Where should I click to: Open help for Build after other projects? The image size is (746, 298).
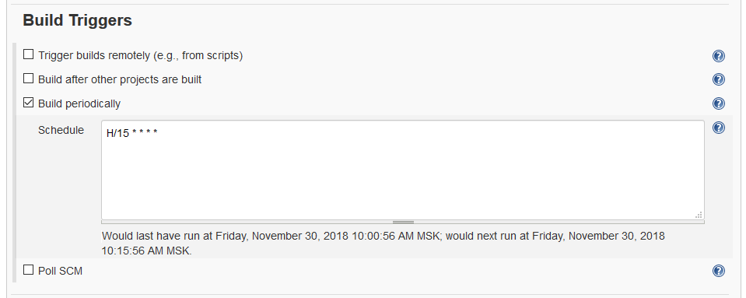(719, 79)
